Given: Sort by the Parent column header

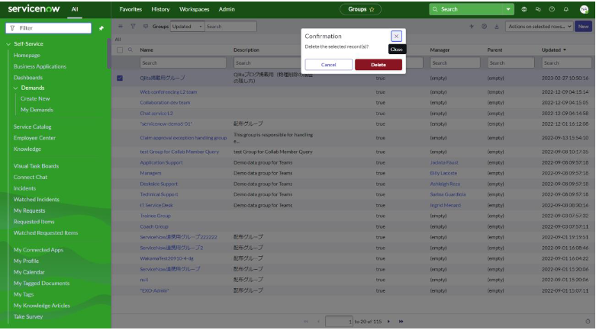Looking at the screenshot, I should pyautogui.click(x=495, y=50).
